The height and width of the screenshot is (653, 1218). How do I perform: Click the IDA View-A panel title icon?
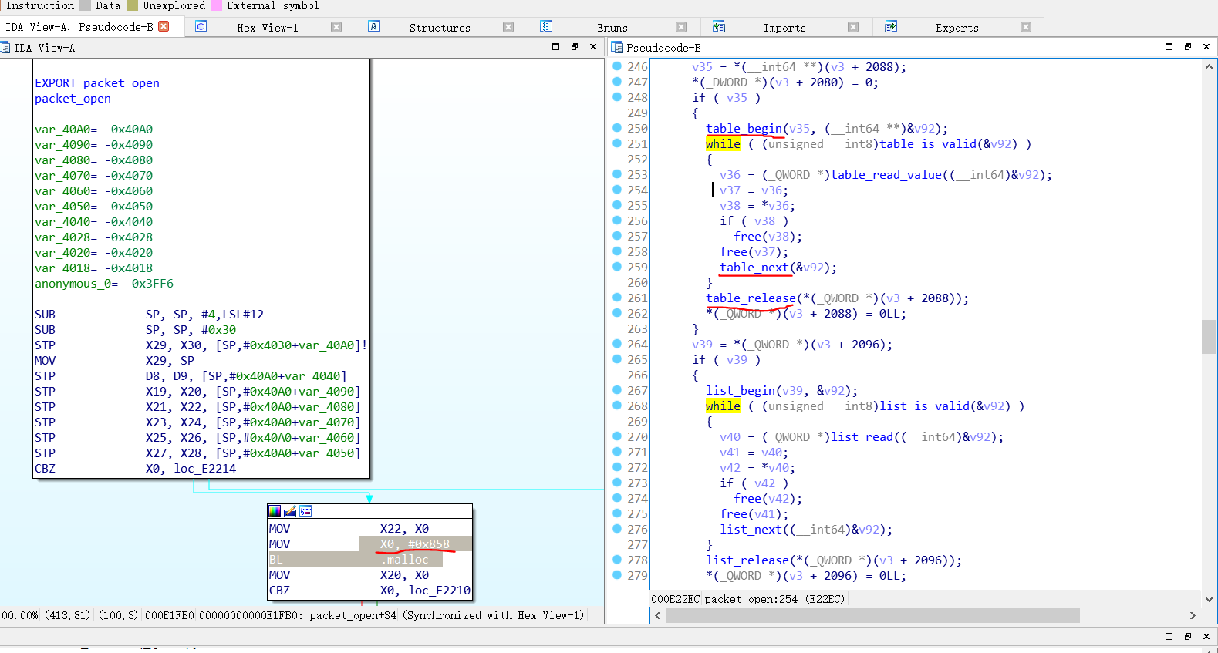coord(6,48)
